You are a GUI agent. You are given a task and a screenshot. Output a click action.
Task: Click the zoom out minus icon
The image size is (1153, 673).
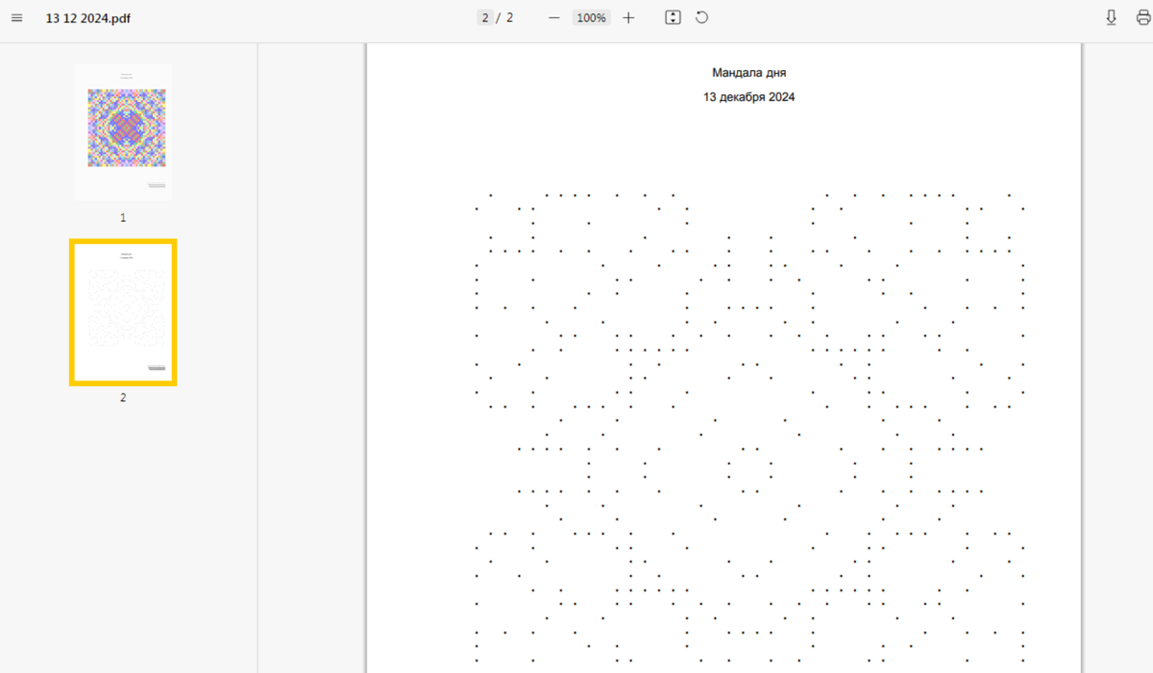554,17
